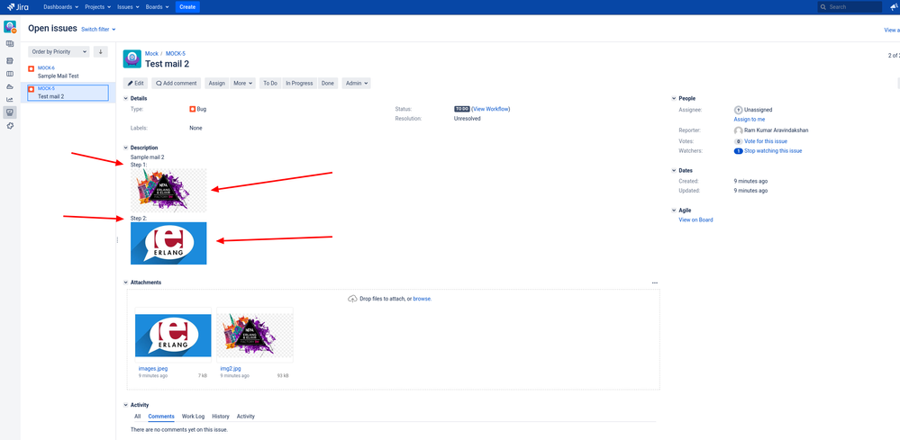The width and height of the screenshot is (900, 440).
Task: Move the issue with the In Progress button
Action: tap(299, 83)
